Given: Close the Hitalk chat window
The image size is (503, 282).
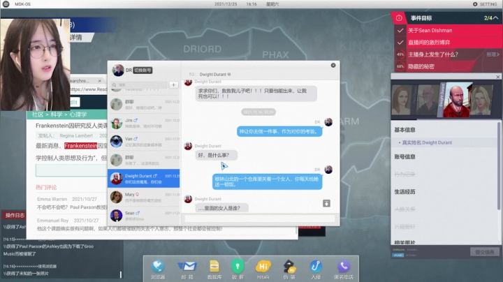Looking at the screenshot, I should tap(333, 66).
